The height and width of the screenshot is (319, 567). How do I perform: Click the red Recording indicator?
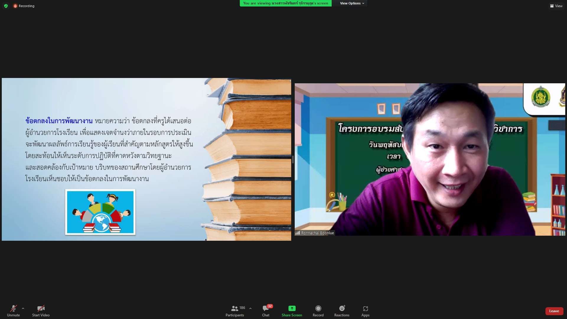click(24, 6)
